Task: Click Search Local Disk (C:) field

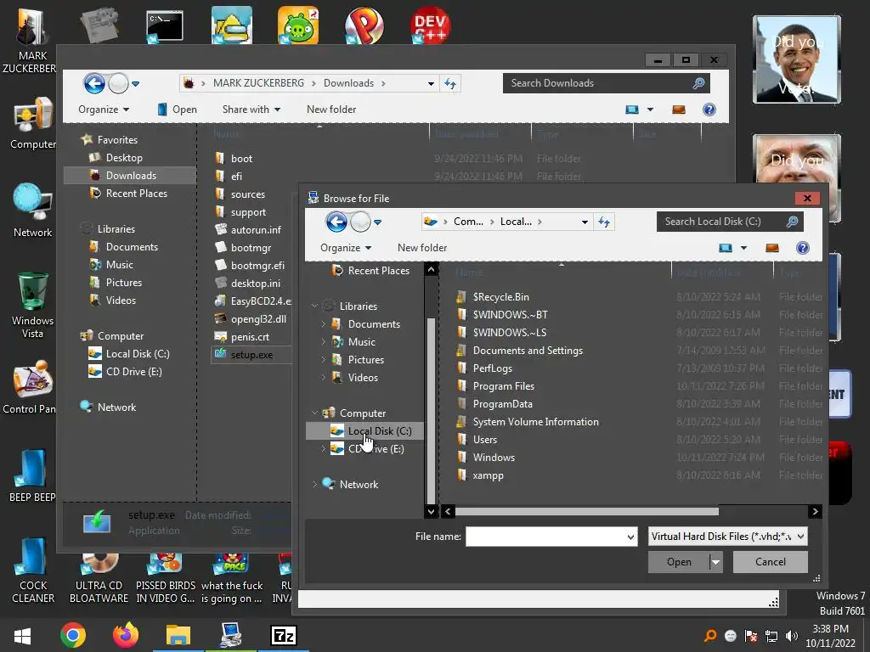Action: pyautogui.click(x=730, y=222)
